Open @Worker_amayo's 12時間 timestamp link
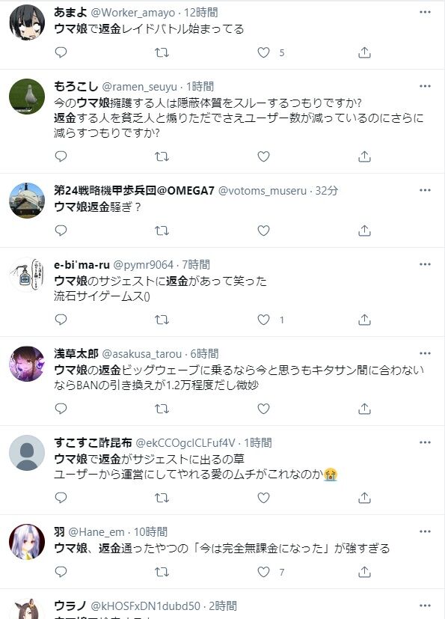Screen dimensions: 445x619 click(193, 12)
